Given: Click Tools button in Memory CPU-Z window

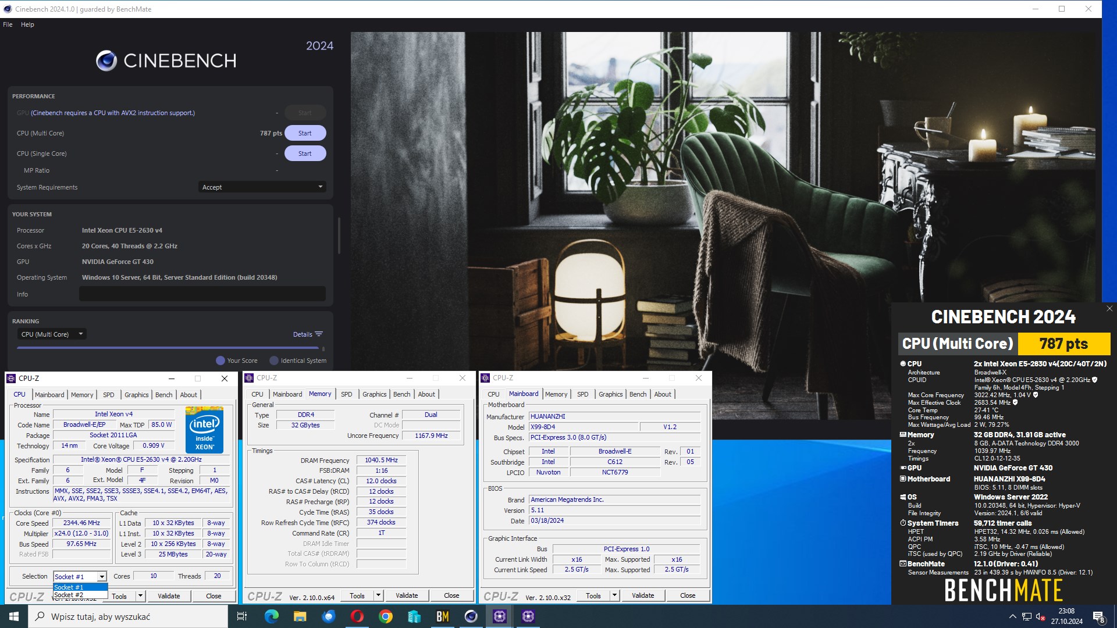Looking at the screenshot, I should pos(357,595).
